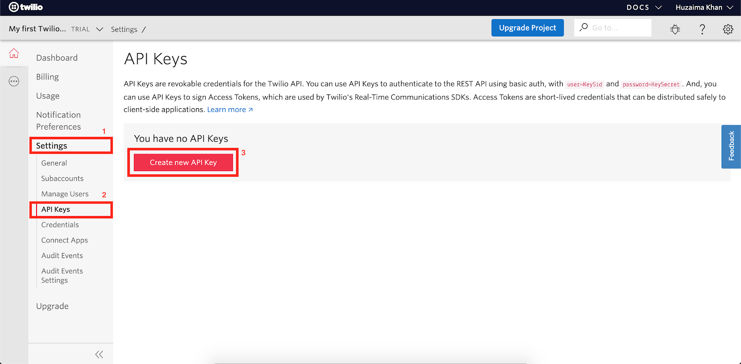Open Billing in sidebar

(48, 77)
